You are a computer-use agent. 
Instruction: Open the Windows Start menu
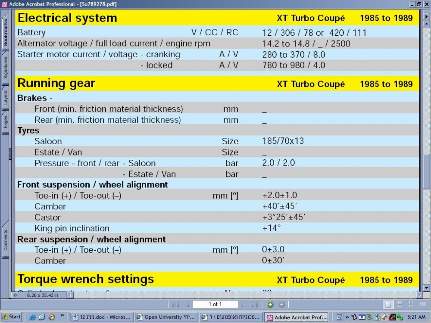tap(12, 317)
